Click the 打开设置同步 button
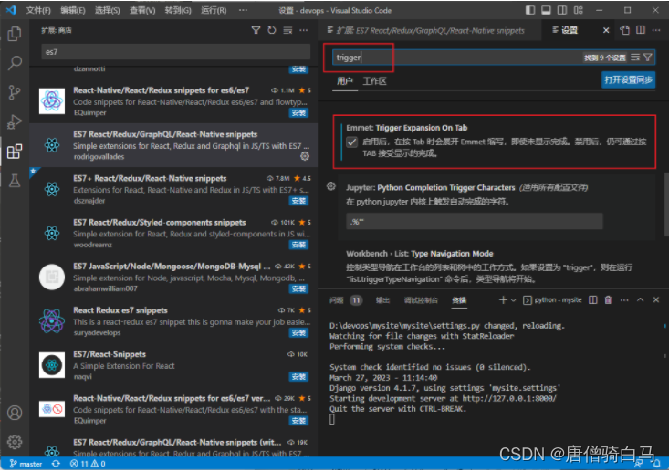This screenshot has height=472, width=669. pyautogui.click(x=629, y=79)
